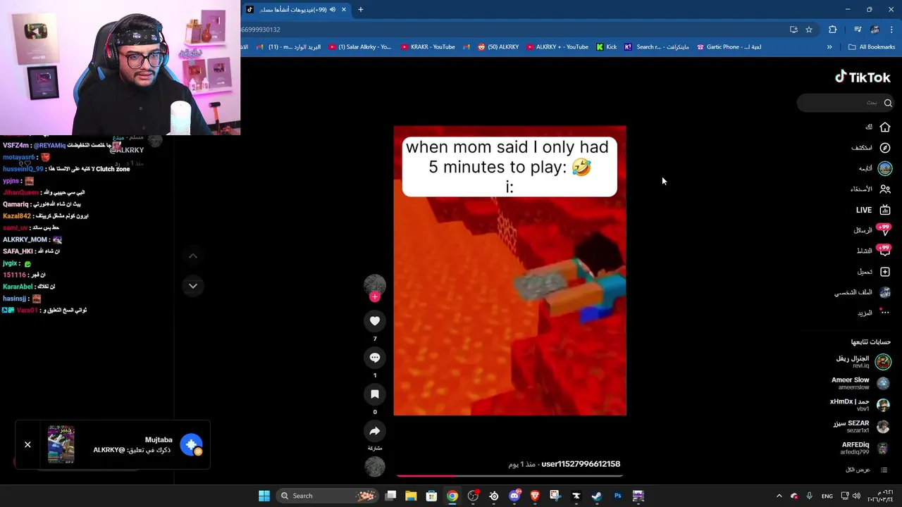Open Profile avatar entry in sidebar

[863, 292]
